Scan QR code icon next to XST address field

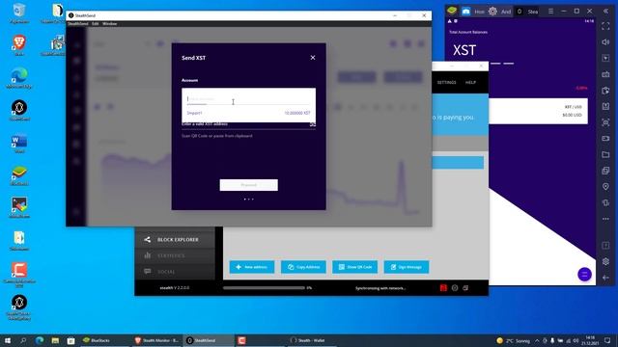(x=313, y=124)
